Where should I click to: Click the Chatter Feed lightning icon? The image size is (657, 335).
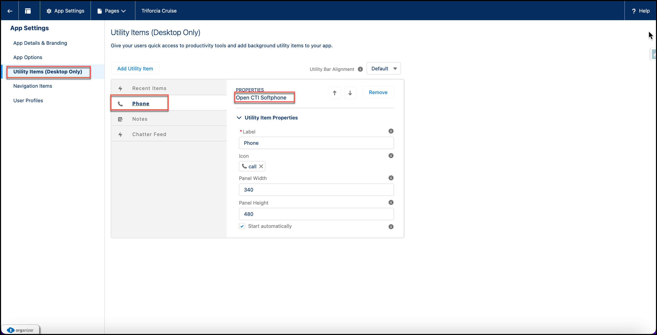tap(120, 135)
